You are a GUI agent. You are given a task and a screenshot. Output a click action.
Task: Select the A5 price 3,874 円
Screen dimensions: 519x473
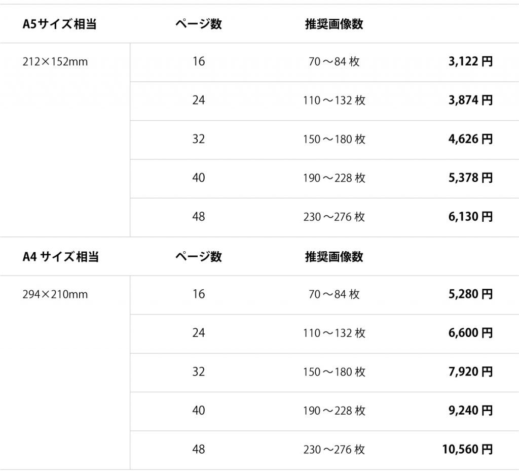(x=470, y=100)
